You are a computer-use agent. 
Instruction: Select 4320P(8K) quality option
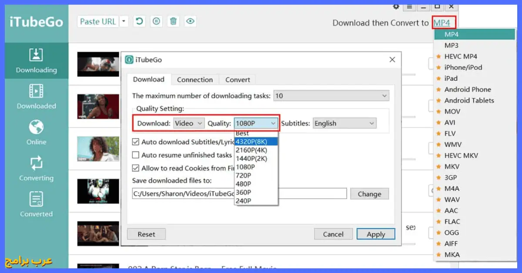256,141
